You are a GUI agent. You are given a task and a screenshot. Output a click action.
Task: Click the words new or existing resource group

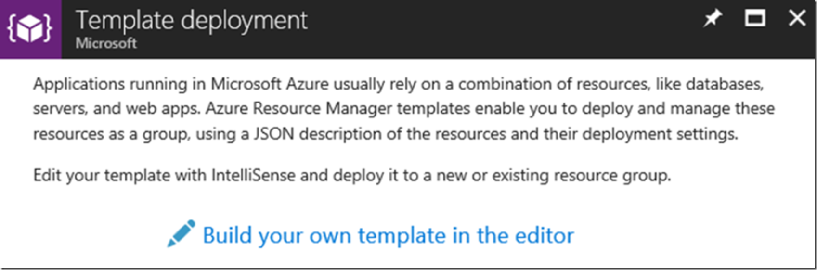tap(553, 175)
